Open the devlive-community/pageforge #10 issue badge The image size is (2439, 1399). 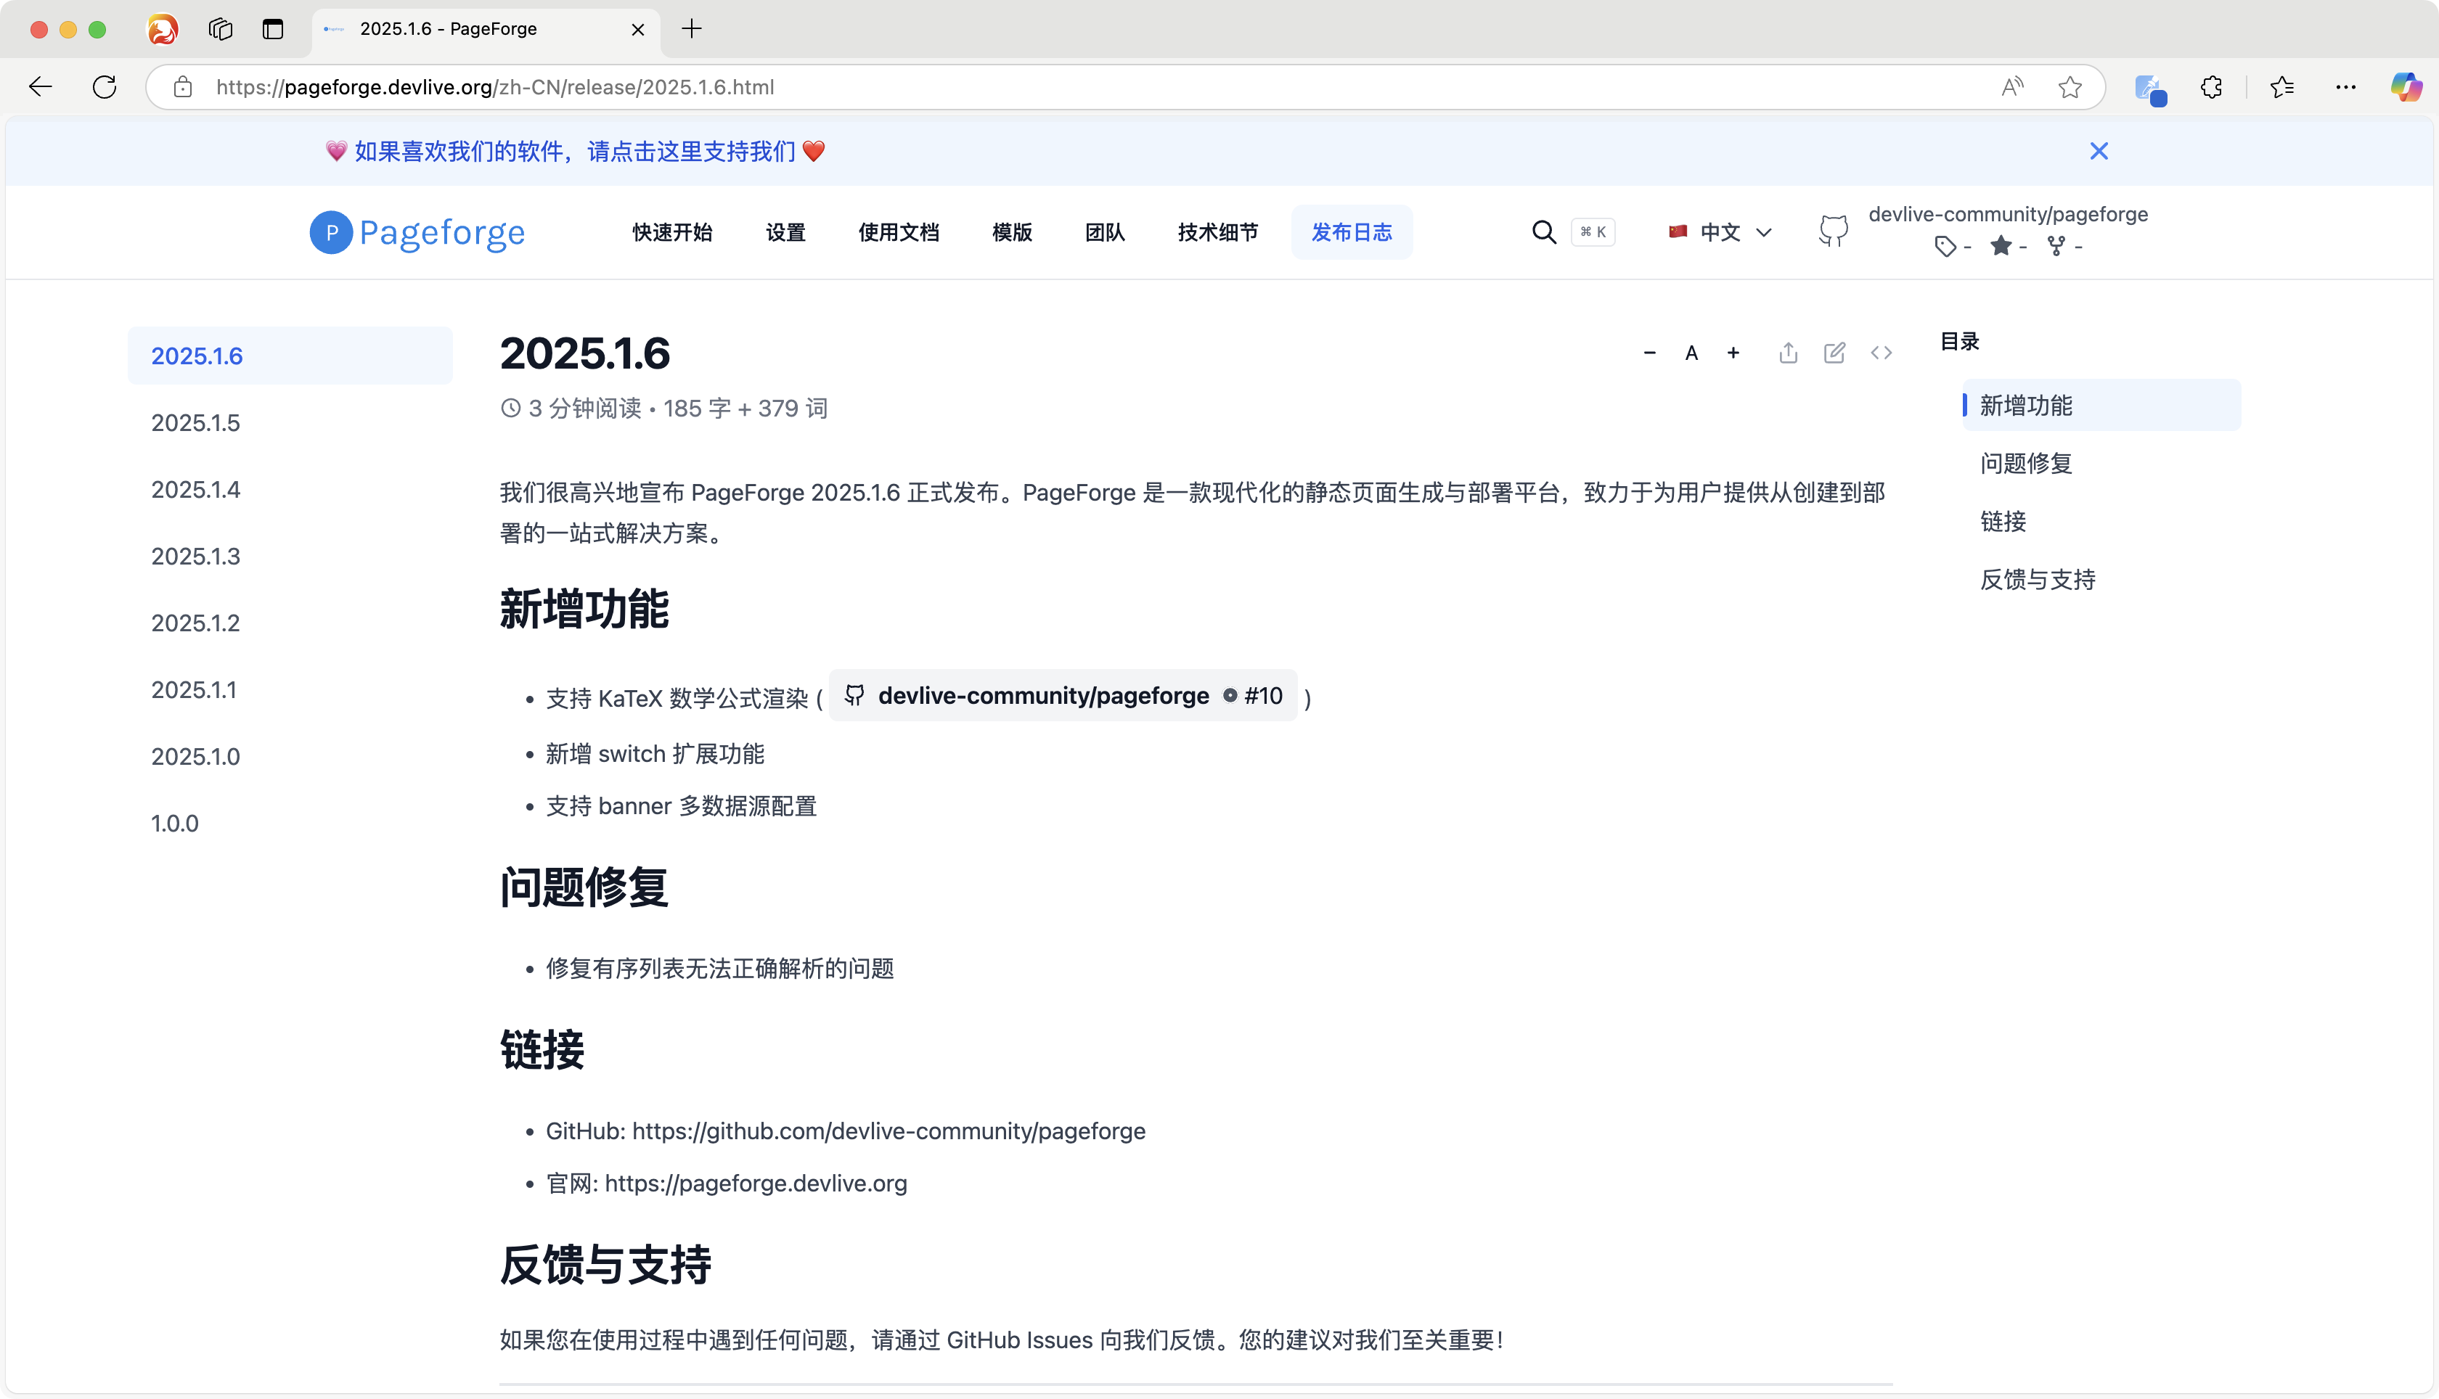click(1063, 696)
